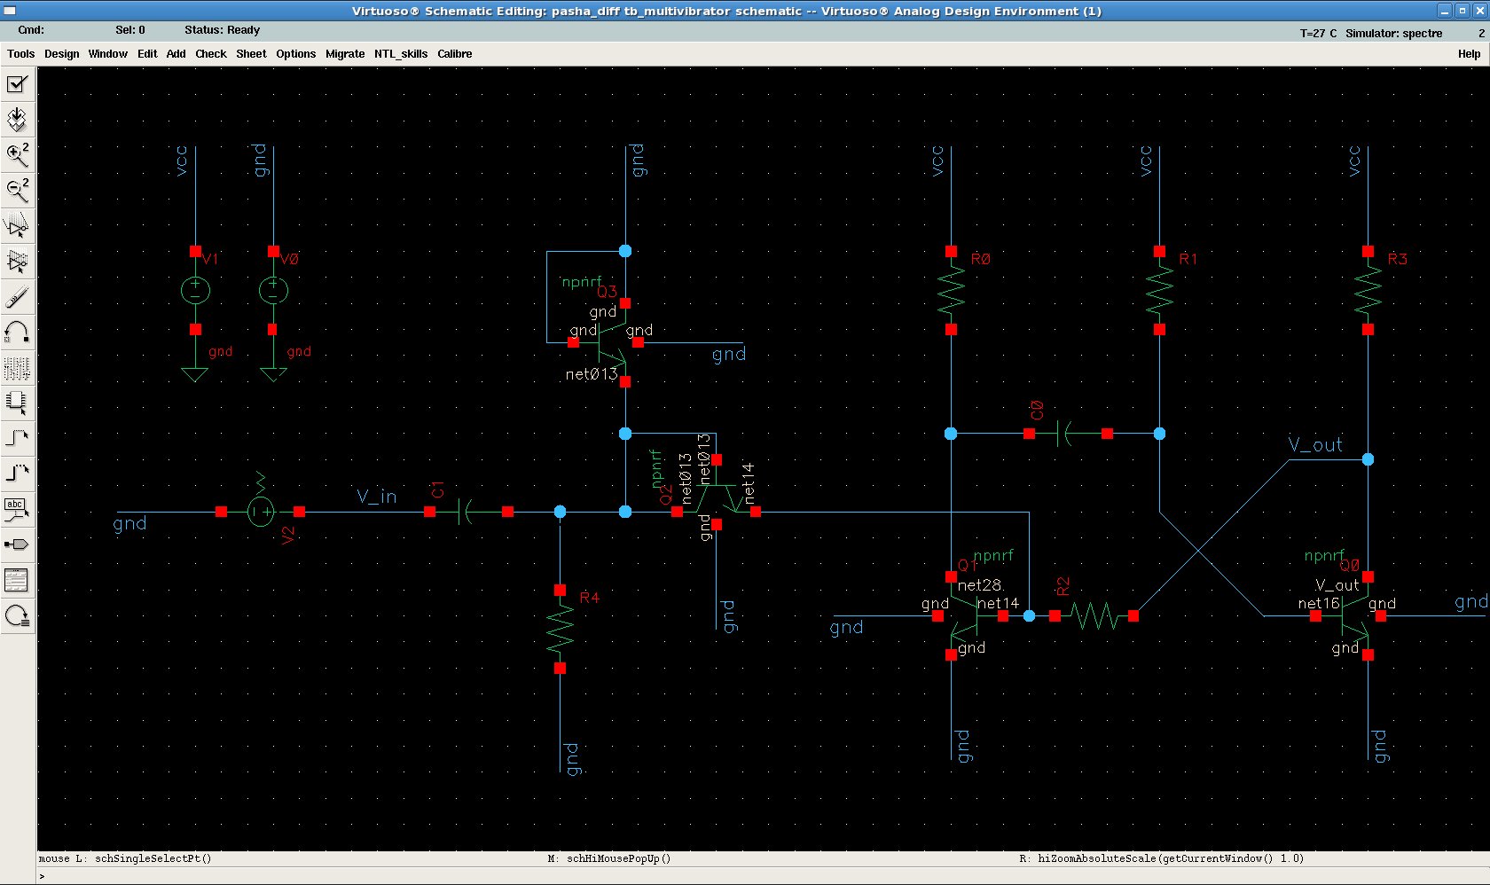1490x885 pixels.
Task: Open the Add menu
Action: [176, 54]
